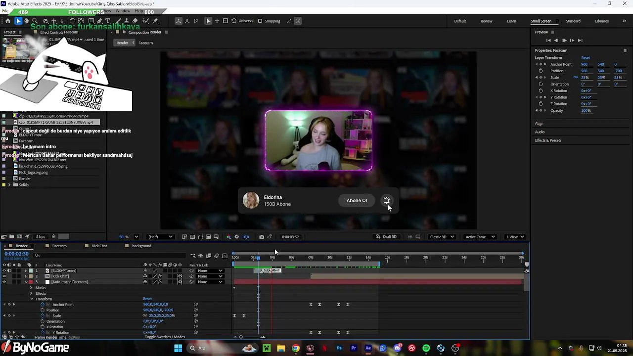The image size is (633, 356).
Task: Open the Effects & Presets panel
Action: pos(548,140)
